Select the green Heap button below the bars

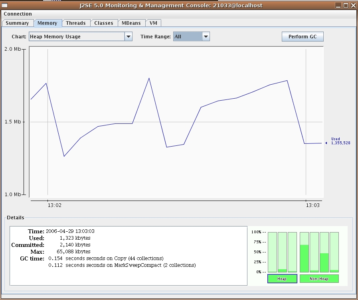282,279
